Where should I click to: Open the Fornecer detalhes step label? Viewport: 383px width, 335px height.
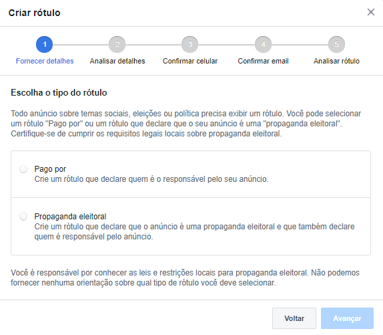point(45,61)
